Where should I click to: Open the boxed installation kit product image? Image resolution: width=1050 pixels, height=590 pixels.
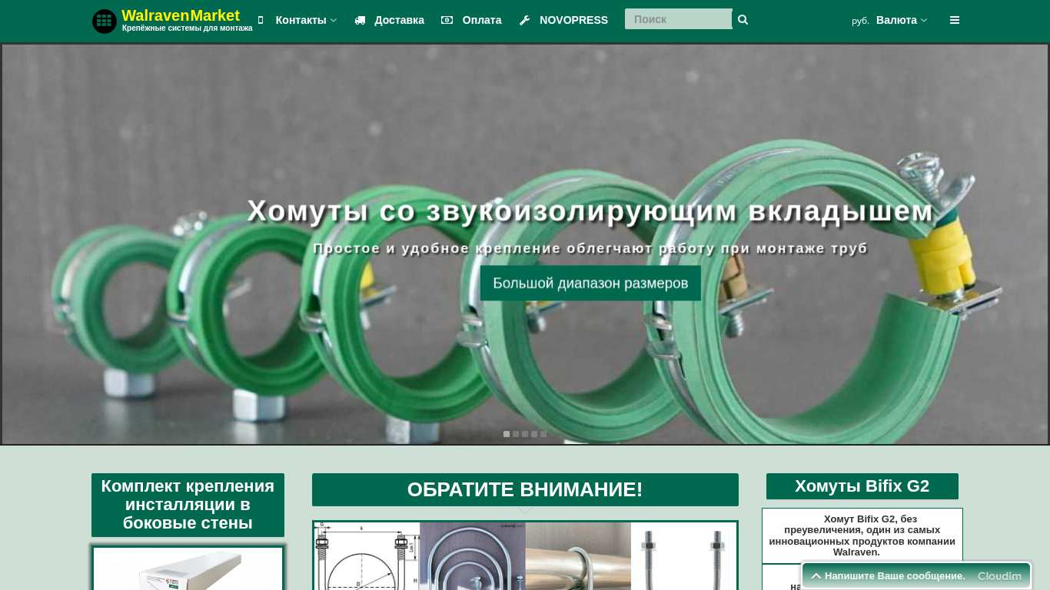tap(188, 568)
